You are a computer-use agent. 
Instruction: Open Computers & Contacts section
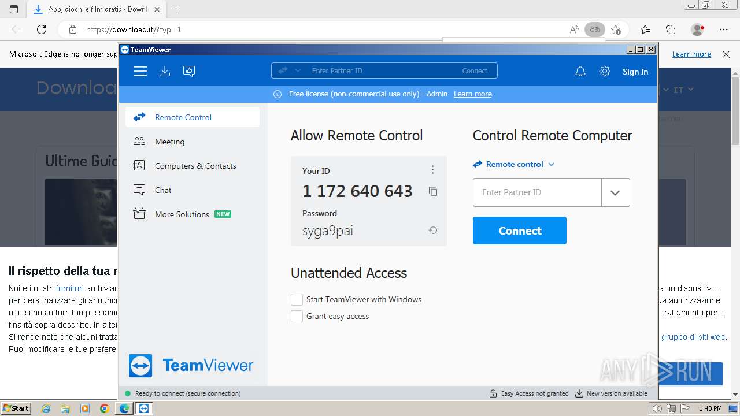193,166
